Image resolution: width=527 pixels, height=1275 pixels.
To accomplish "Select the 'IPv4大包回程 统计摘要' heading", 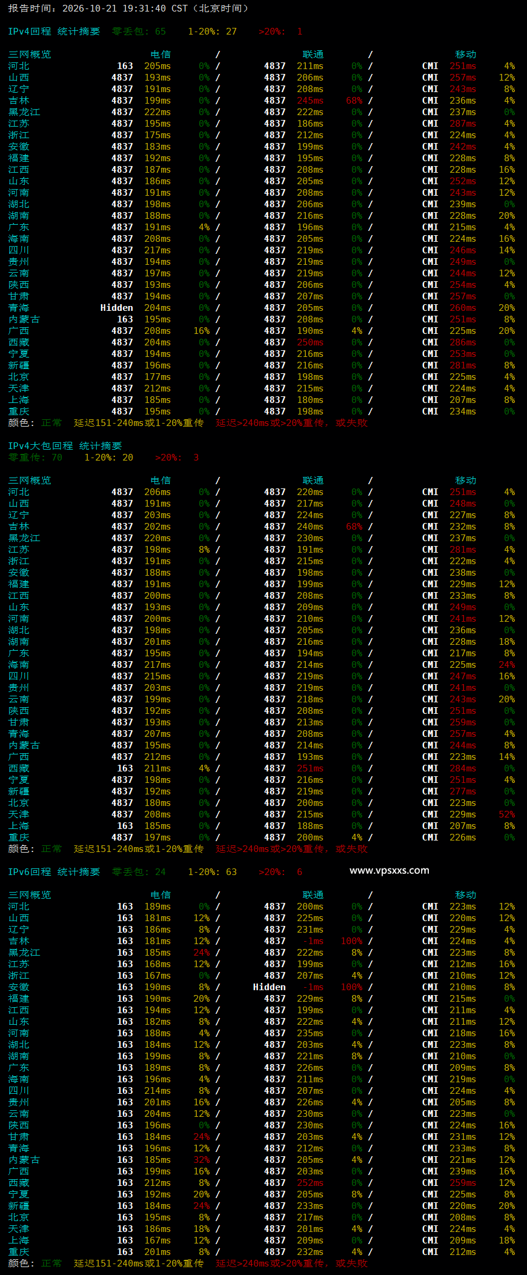I will (65, 446).
